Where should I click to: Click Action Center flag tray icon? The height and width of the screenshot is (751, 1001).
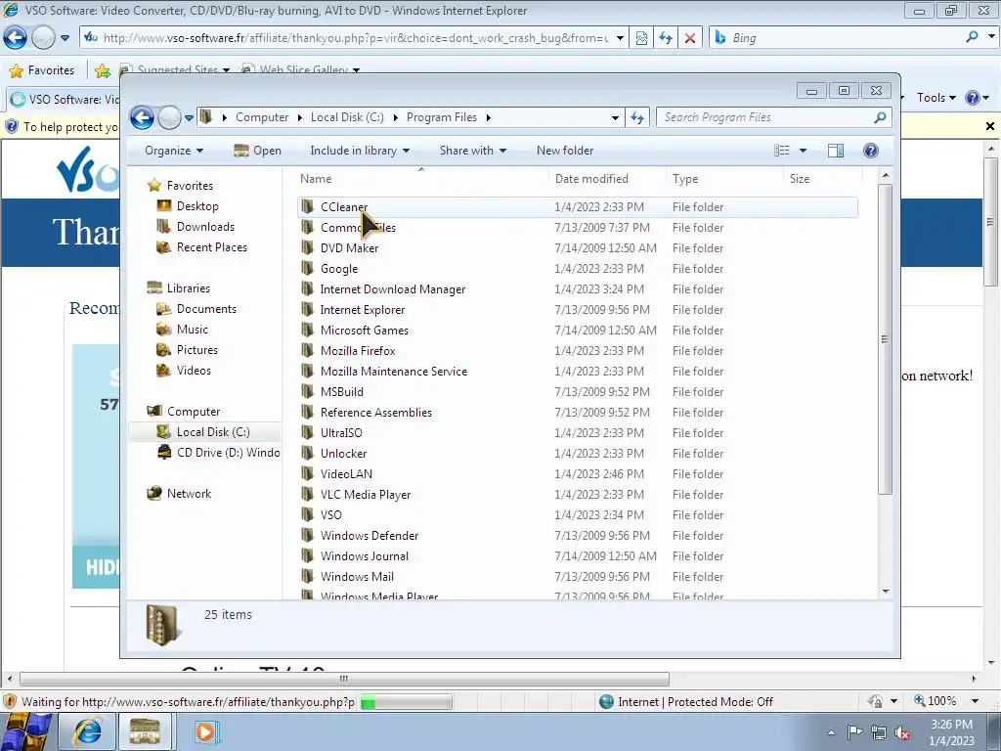[x=854, y=732]
